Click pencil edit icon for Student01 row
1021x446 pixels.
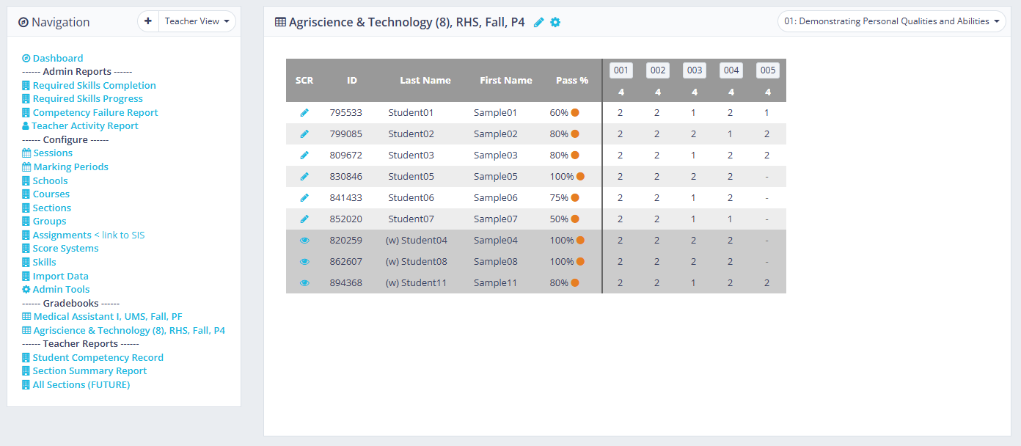pyautogui.click(x=304, y=113)
